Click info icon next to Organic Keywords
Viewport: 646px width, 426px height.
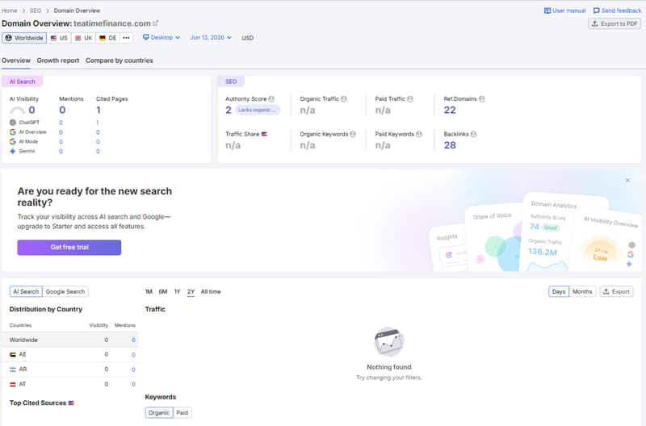[353, 134]
